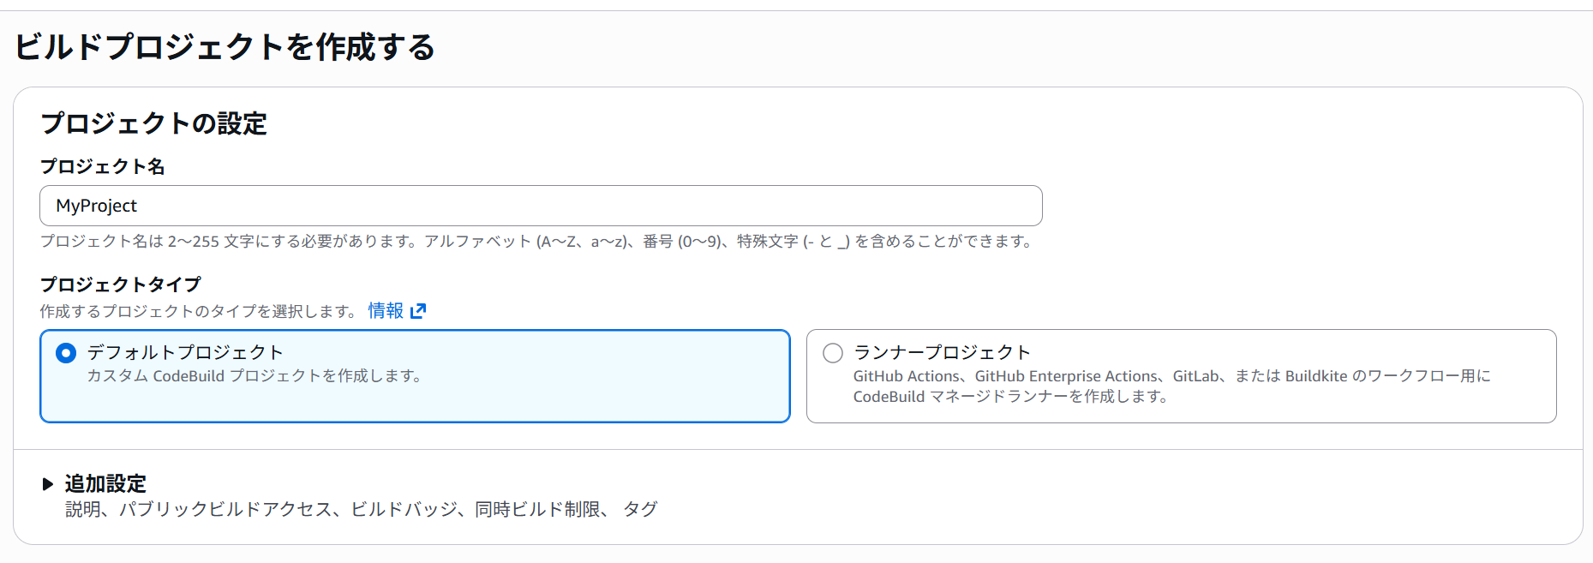Click the MyProject text in the name field

point(97,206)
